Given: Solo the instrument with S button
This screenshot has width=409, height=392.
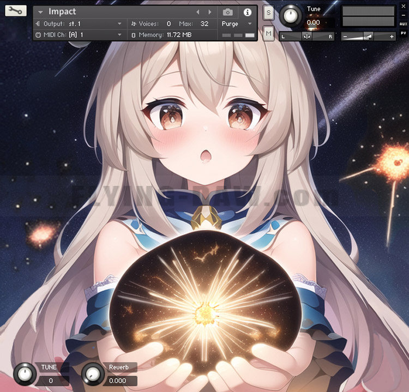Looking at the screenshot, I should click(x=268, y=13).
